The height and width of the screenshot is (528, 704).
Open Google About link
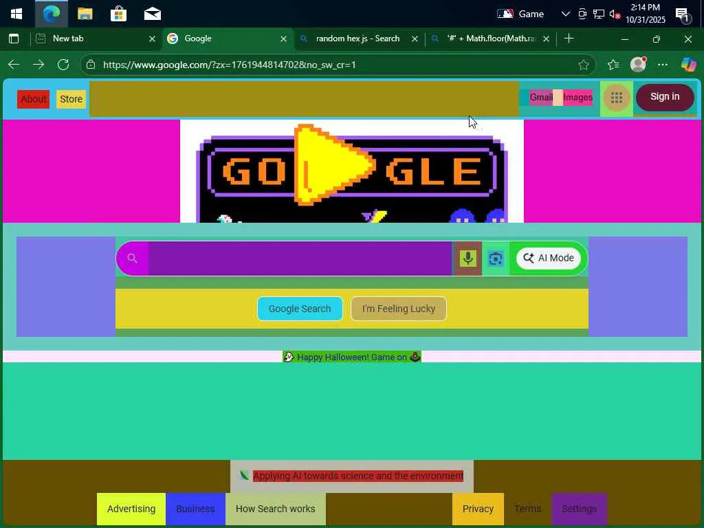[33, 99]
